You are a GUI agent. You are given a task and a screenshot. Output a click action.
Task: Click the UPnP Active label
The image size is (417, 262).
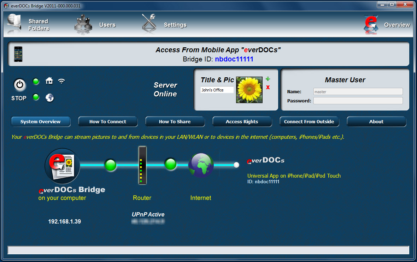[x=148, y=214]
